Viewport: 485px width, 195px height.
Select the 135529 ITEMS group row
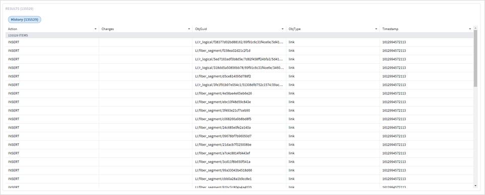(x=239, y=35)
